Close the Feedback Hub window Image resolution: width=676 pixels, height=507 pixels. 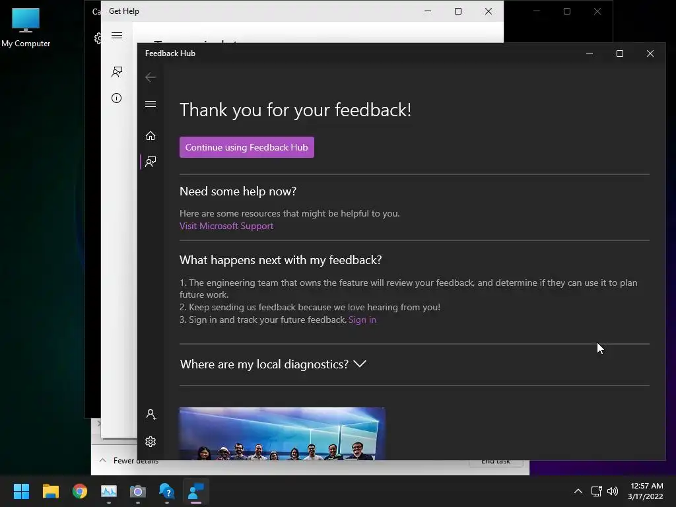(x=650, y=53)
